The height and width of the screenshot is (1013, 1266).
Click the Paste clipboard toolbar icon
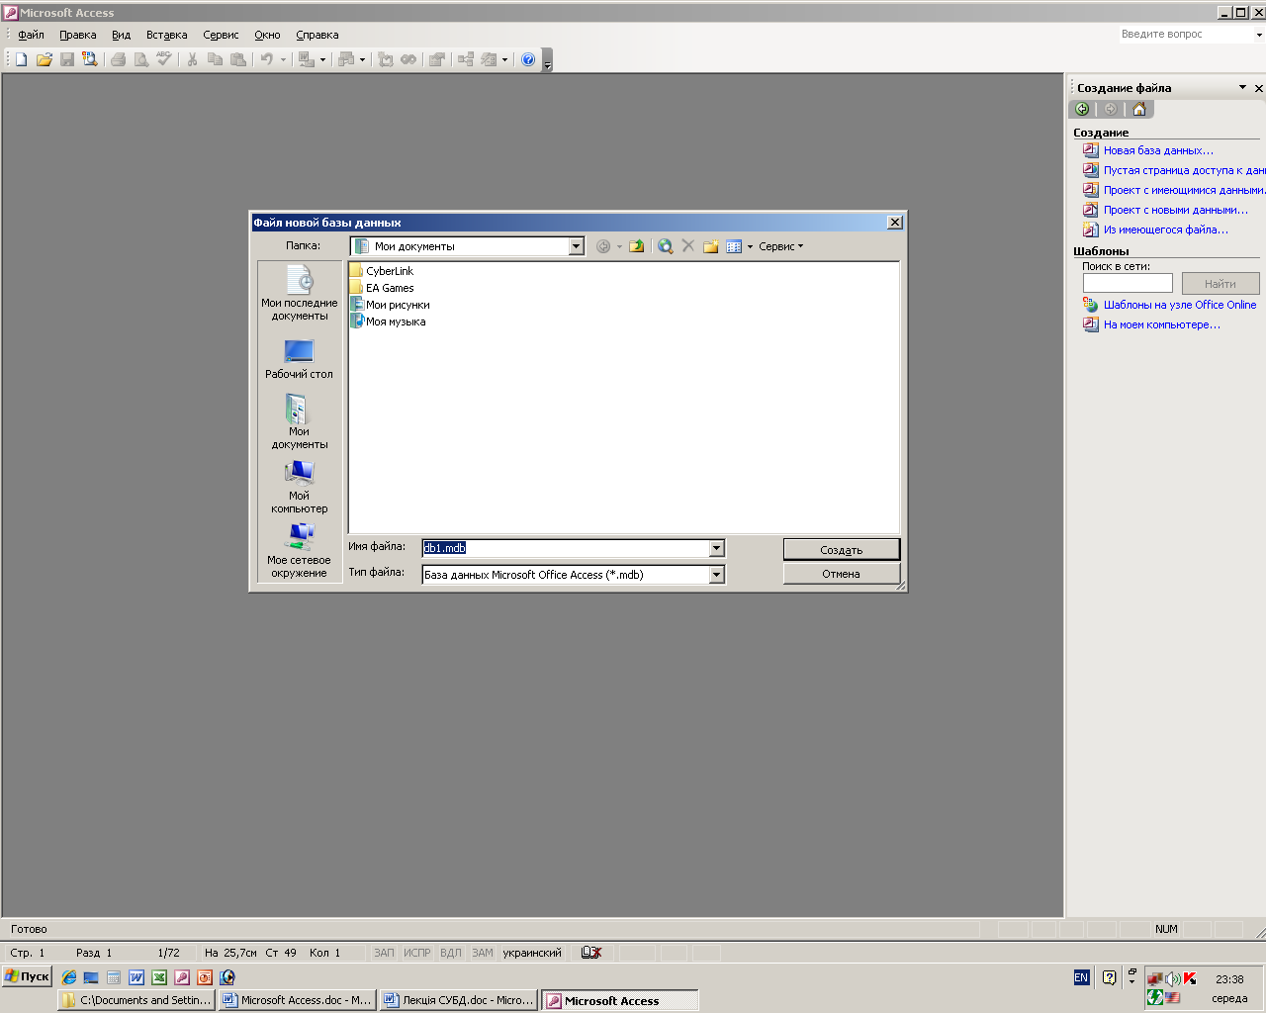(x=238, y=59)
